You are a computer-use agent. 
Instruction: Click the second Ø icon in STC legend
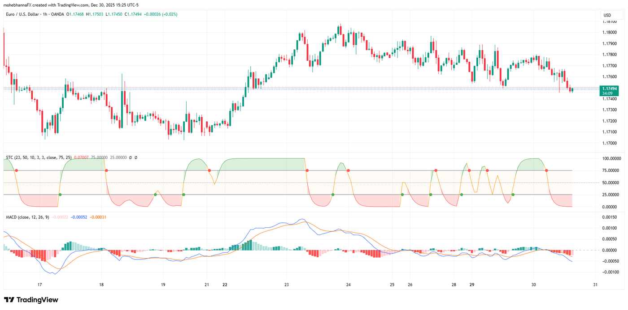tap(136, 157)
